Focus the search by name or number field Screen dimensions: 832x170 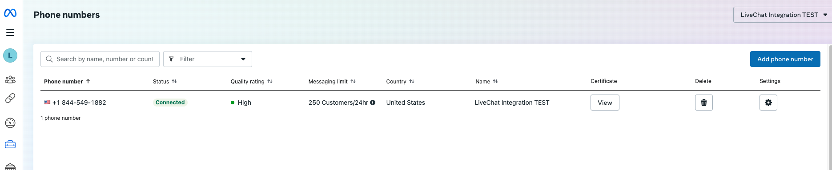click(100, 59)
